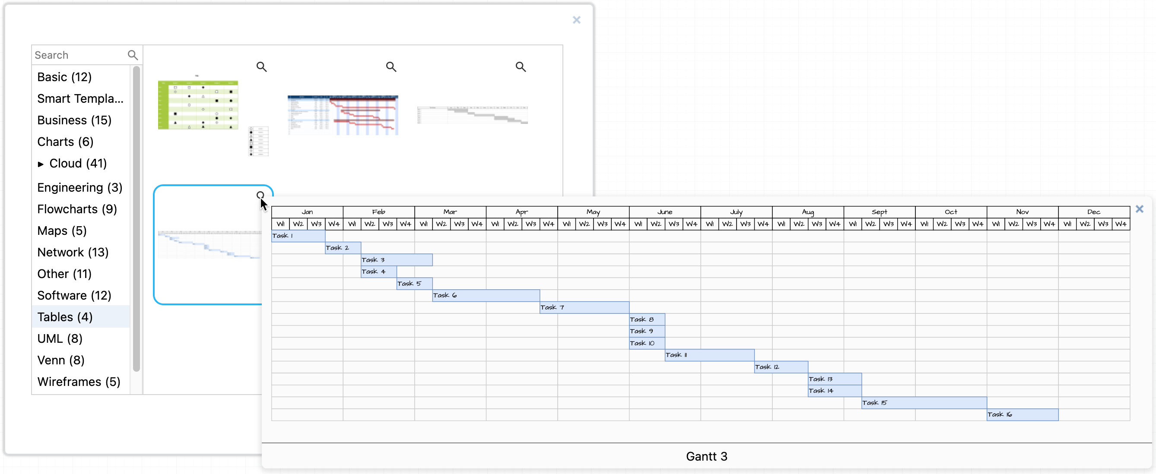The image size is (1156, 474).
Task: Select the green table template thumbnail
Action: tap(197, 104)
